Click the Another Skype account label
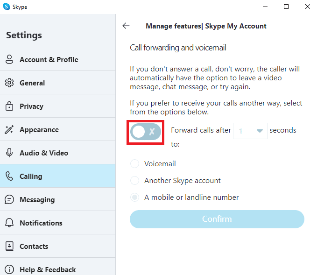This screenshot has height=275, width=317. point(183,181)
